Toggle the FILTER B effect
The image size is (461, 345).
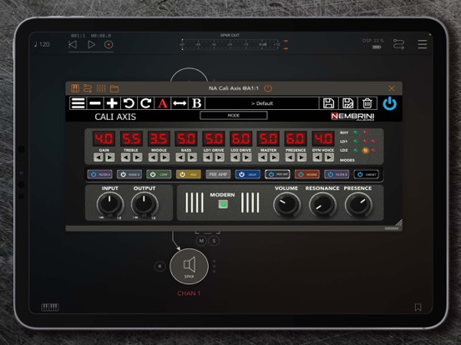click(337, 174)
